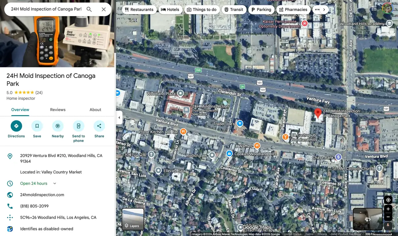Click the HQ Gastropub marker icon
The height and width of the screenshot is (236, 398).
(285, 137)
